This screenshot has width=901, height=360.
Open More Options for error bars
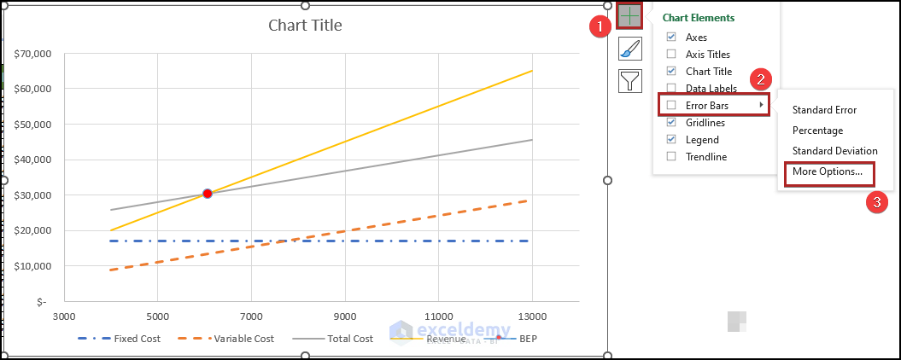pos(827,171)
